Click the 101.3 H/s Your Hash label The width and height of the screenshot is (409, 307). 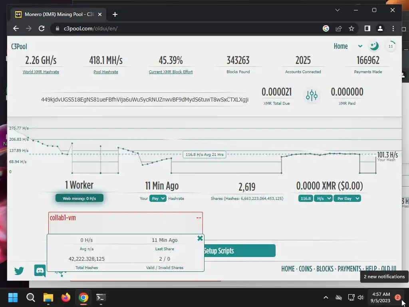[x=387, y=156]
